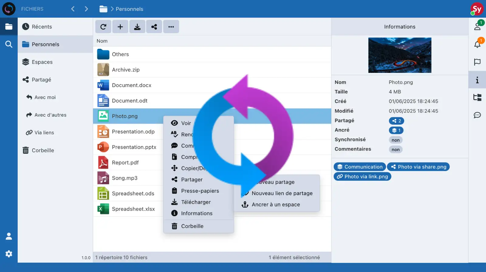Open Espaces in the sidebar
The image size is (486, 272).
[x=55, y=62]
